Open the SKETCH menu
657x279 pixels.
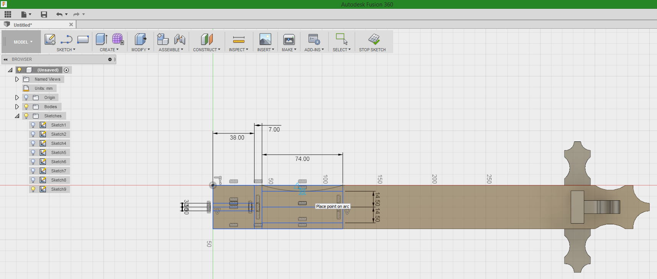click(x=66, y=50)
